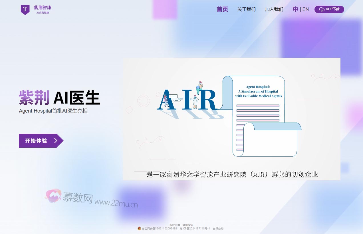Click the police badge icon in footer

pos(139,229)
